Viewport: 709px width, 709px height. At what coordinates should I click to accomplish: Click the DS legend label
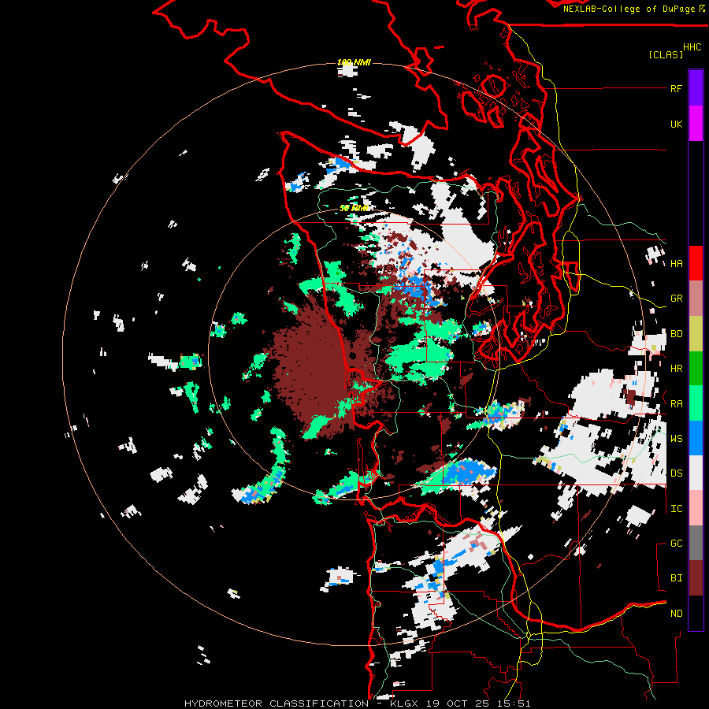tap(676, 473)
